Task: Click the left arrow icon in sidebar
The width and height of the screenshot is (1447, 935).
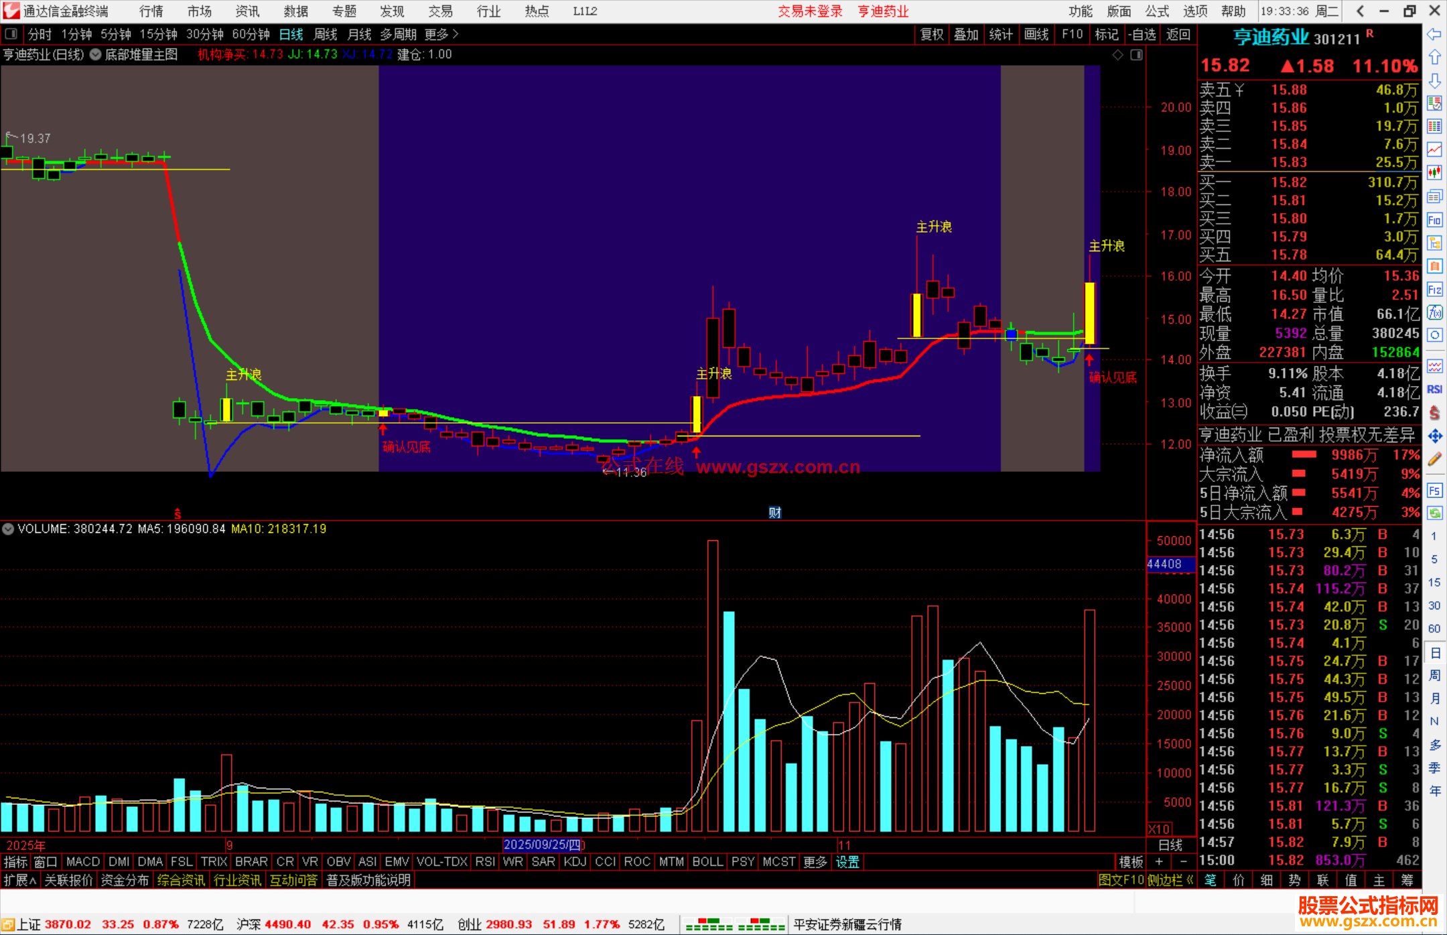Action: [x=1434, y=34]
